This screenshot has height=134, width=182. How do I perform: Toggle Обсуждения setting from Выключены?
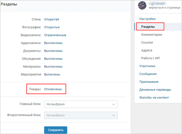53,58
